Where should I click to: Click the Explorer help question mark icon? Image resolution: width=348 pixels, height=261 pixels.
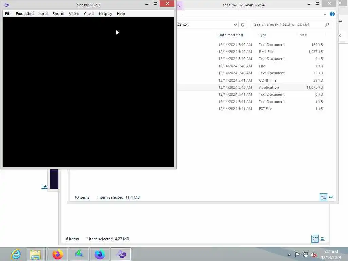(332, 14)
